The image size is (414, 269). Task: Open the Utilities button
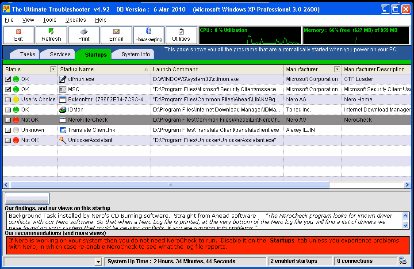181,35
